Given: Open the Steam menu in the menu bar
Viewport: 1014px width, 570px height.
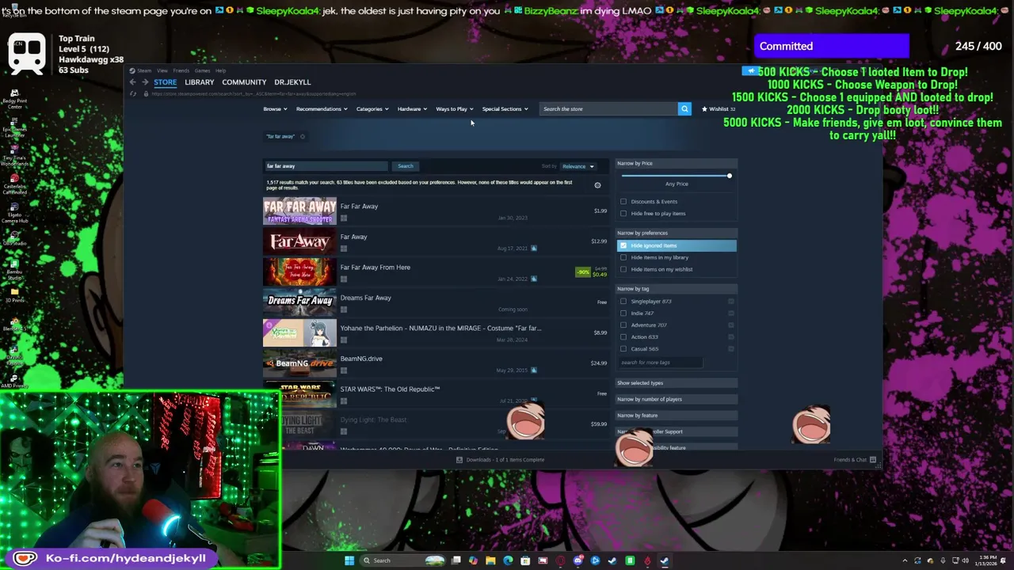Looking at the screenshot, I should 144,70.
